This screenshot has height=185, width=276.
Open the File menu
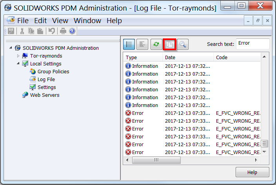[23, 21]
